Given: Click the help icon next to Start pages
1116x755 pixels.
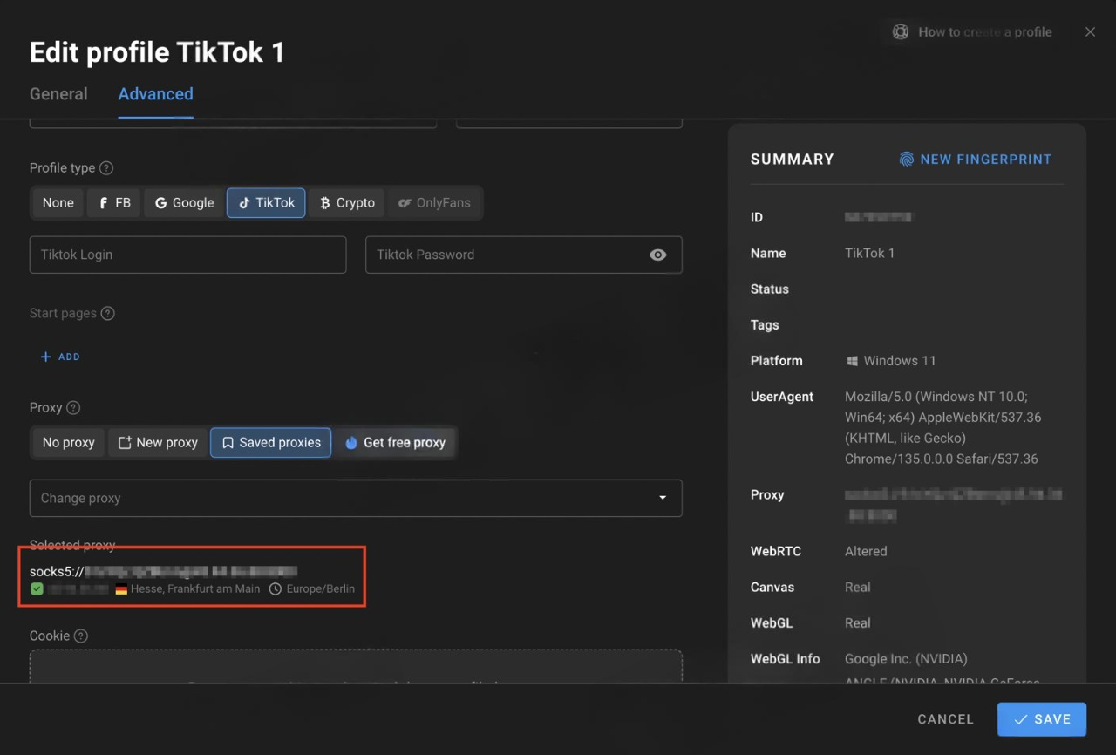Looking at the screenshot, I should coord(107,314).
